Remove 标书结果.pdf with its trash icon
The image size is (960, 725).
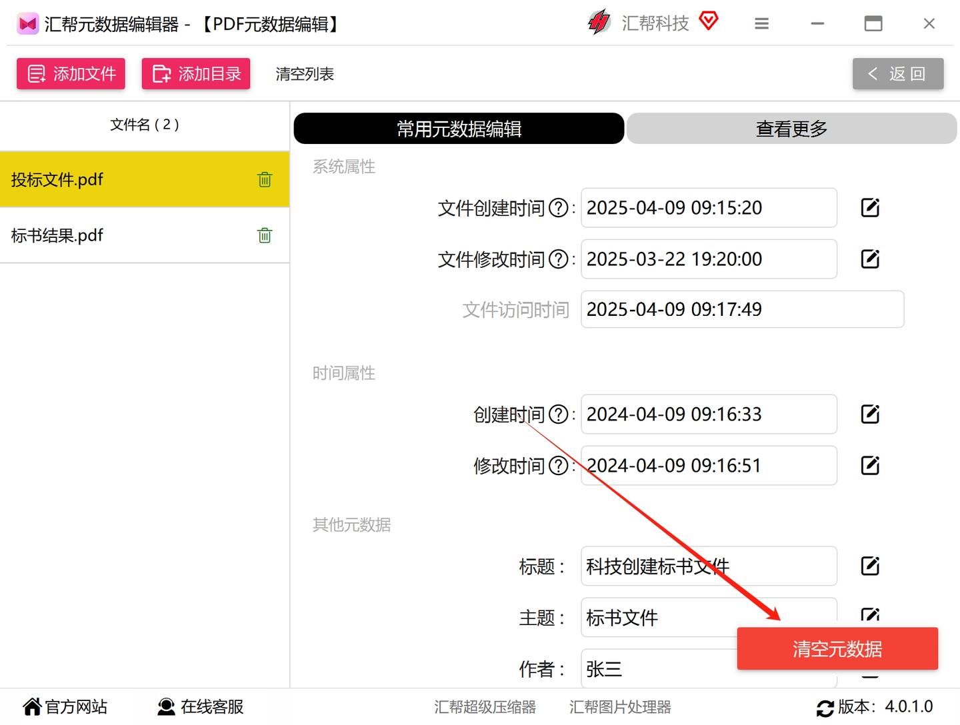[x=265, y=235]
